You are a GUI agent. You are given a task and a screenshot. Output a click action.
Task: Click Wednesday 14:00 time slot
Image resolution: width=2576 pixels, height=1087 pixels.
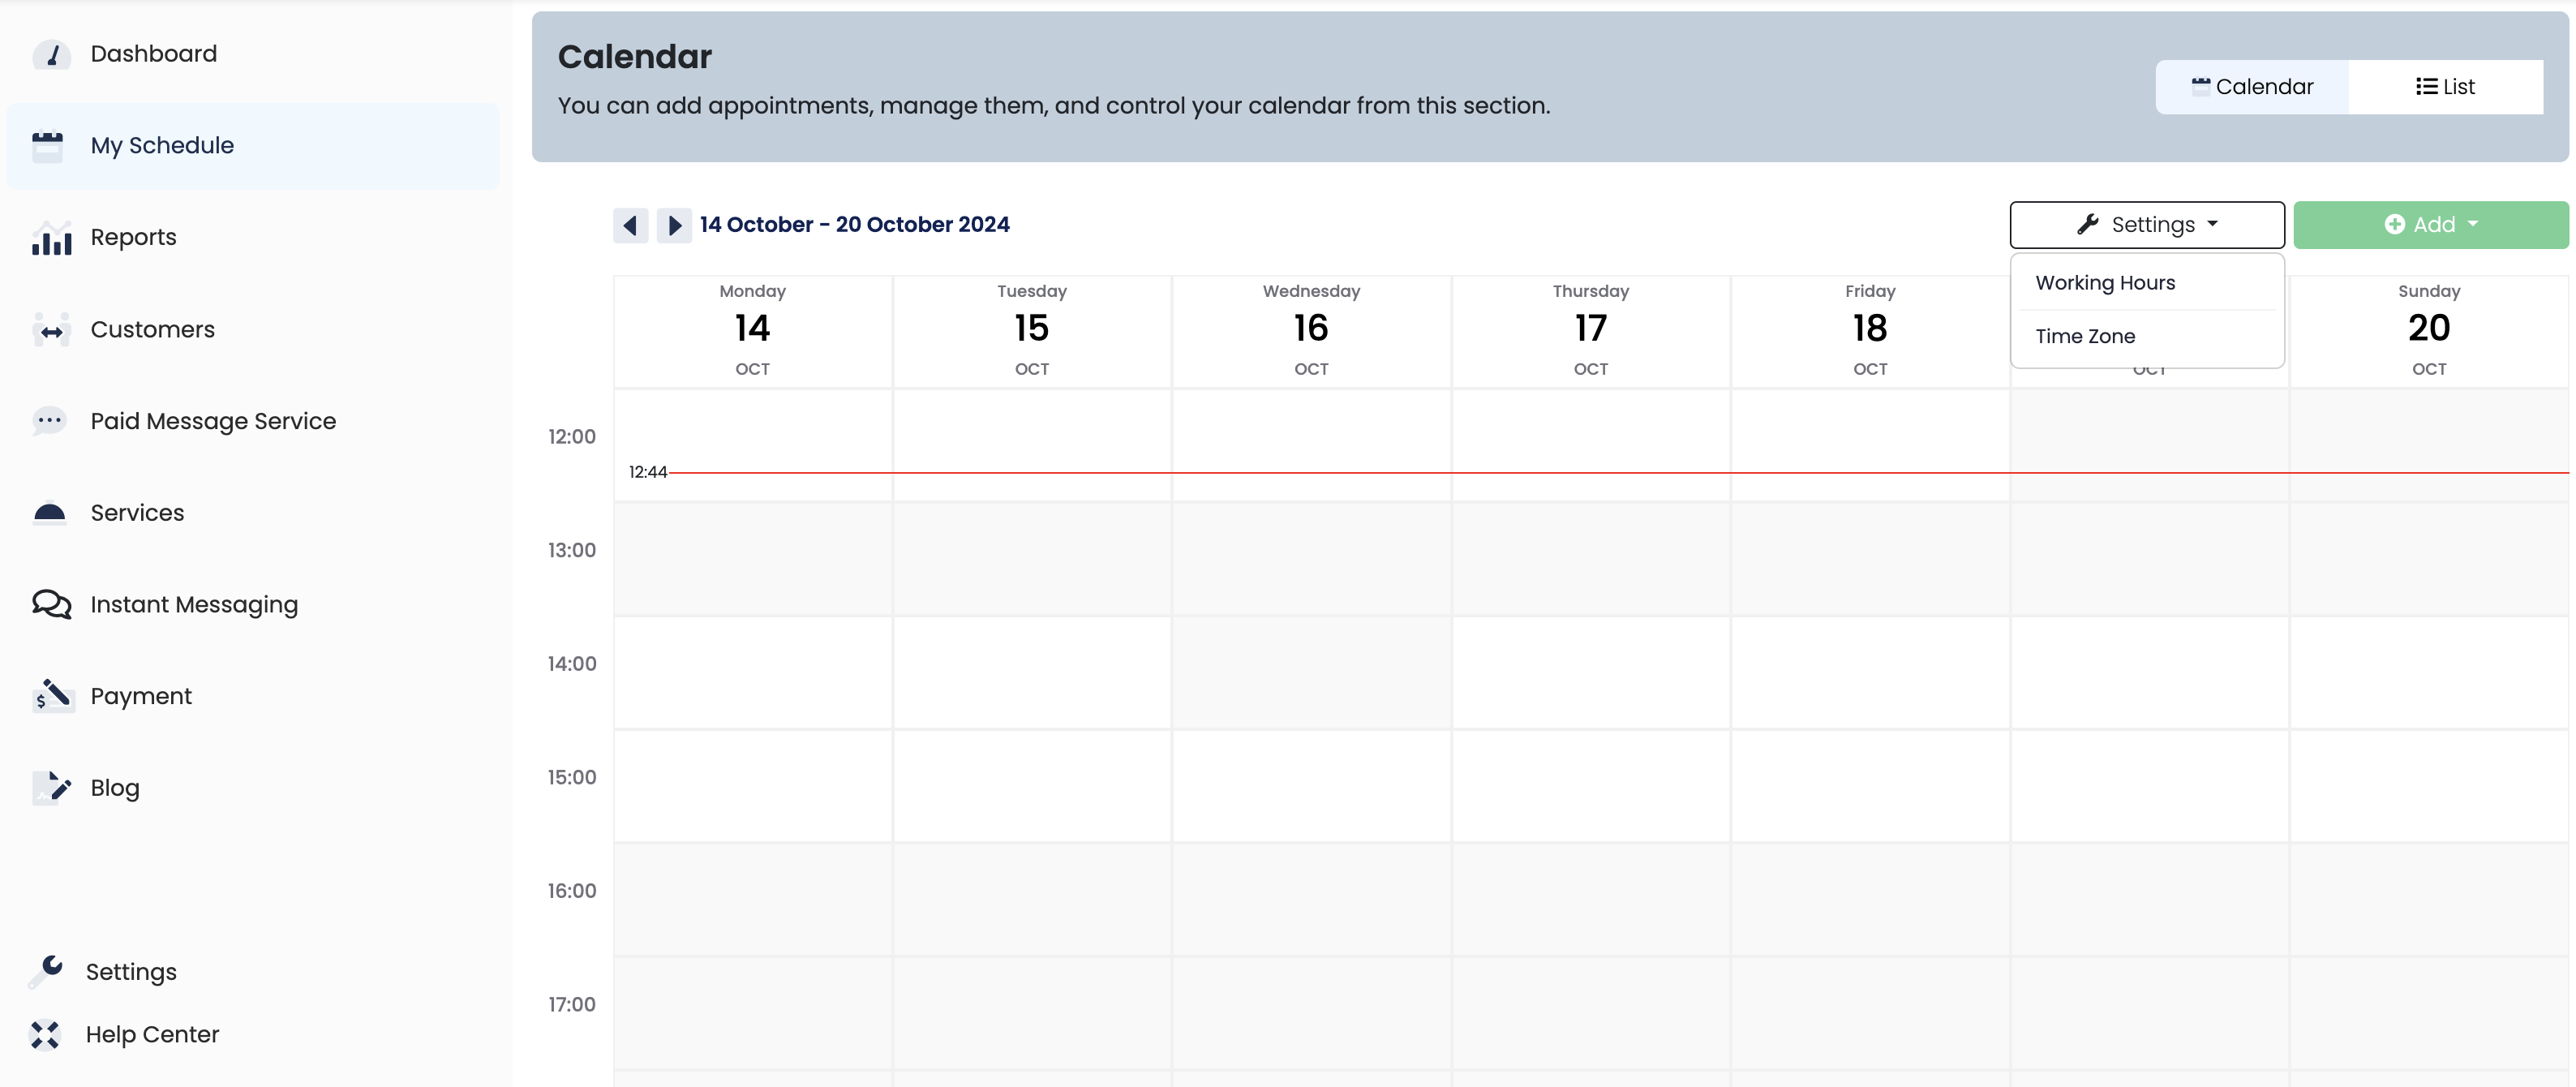click(1311, 673)
